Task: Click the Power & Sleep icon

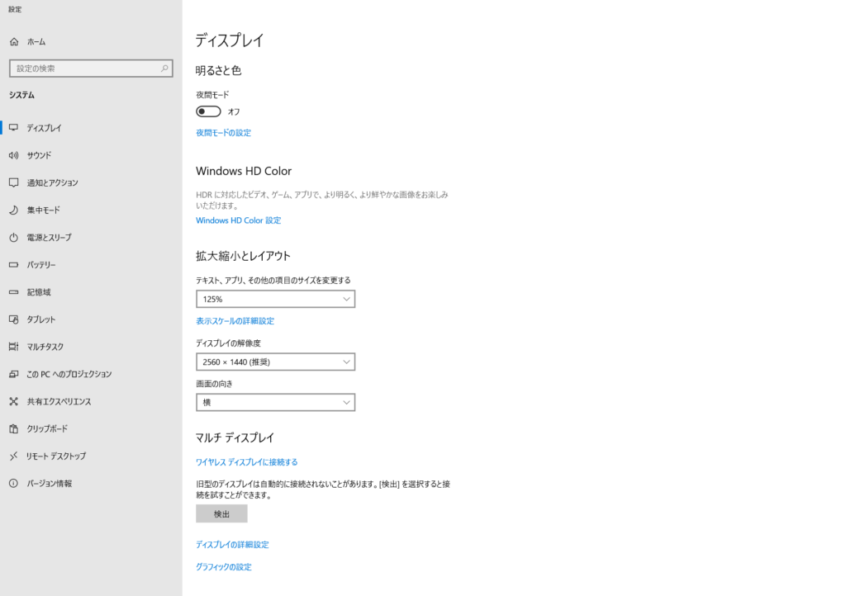Action: tap(13, 237)
